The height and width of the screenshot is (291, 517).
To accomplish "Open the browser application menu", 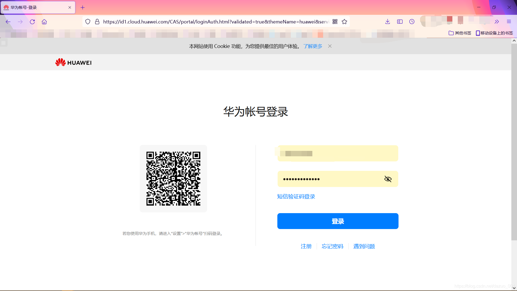I will tap(509, 22).
